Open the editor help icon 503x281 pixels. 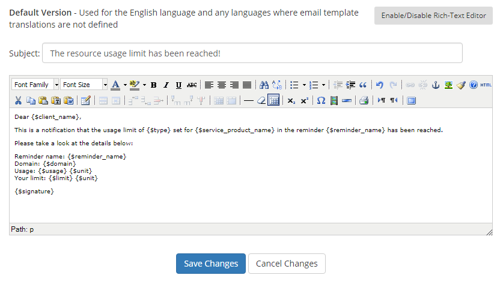[474, 85]
